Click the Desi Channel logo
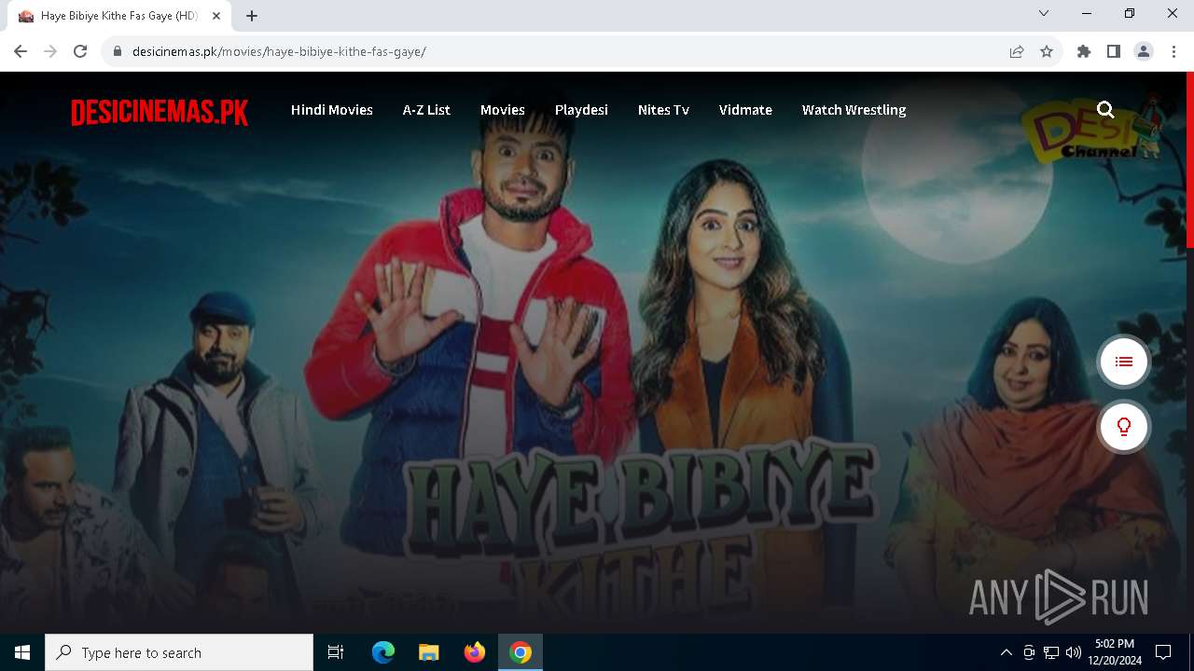 pyautogui.click(x=1091, y=130)
